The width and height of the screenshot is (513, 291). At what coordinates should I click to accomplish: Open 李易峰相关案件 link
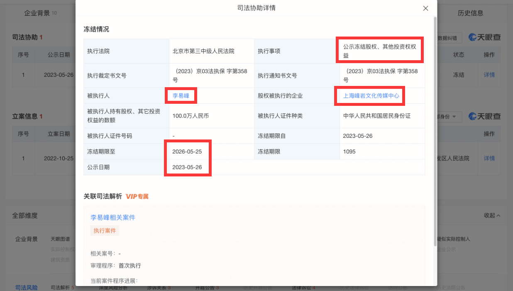113,218
